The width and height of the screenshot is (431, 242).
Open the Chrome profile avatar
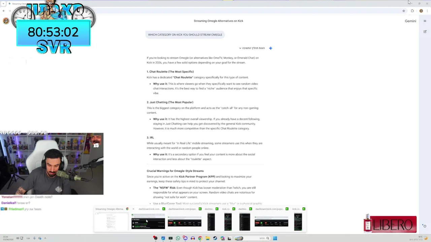(x=421, y=11)
